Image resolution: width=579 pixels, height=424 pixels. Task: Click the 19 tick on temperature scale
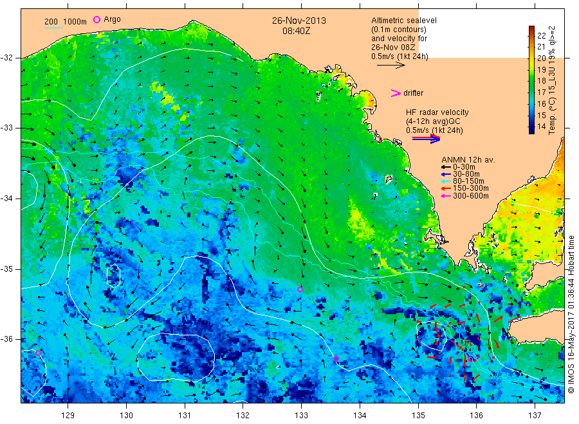541,69
